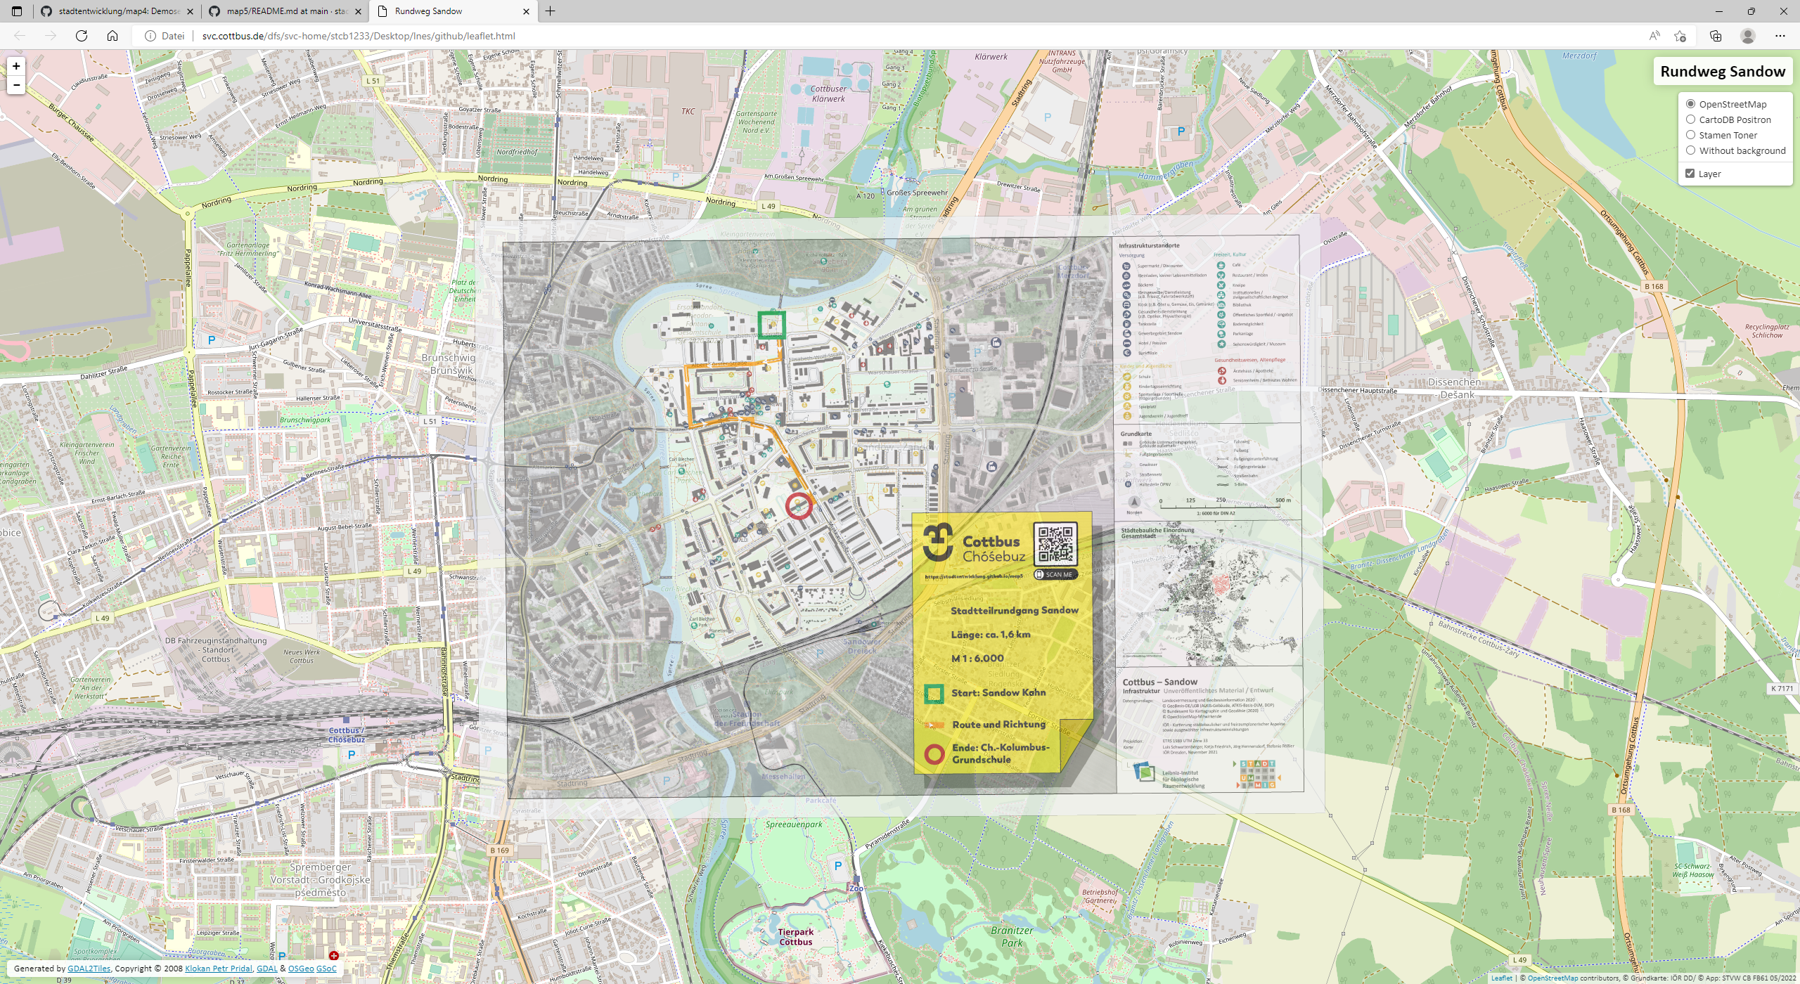Screen dimensions: 1800x984
Task: Close the stadtentwicklung/map4 tab
Action: pyautogui.click(x=190, y=11)
